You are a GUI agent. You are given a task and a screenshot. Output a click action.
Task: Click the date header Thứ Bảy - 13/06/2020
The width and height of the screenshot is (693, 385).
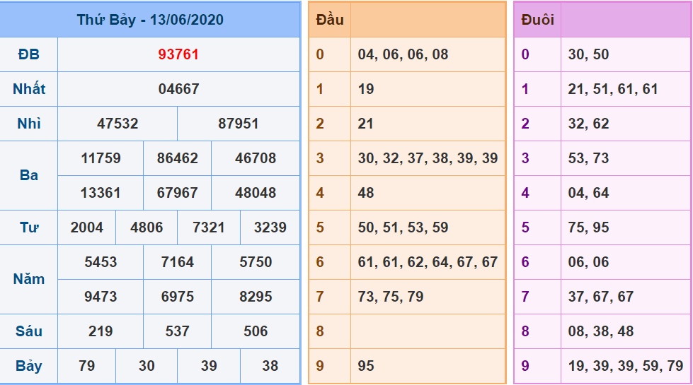pyautogui.click(x=150, y=20)
